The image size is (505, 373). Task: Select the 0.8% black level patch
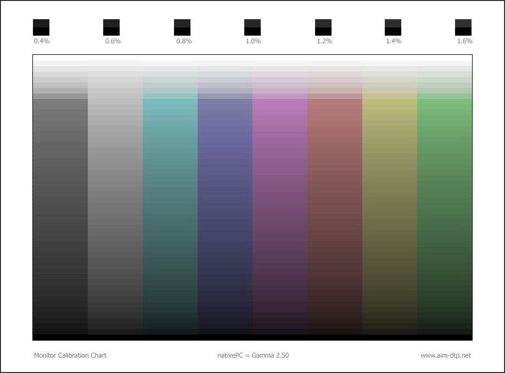pos(182,27)
